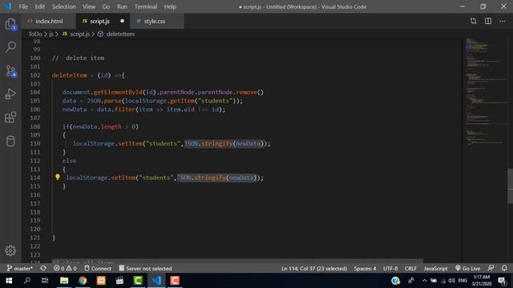Click the master branch indicator in status bar
Viewport: 513px width, 288px height.
click(19, 269)
